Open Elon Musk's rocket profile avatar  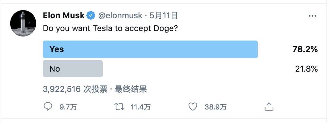coord(23,23)
